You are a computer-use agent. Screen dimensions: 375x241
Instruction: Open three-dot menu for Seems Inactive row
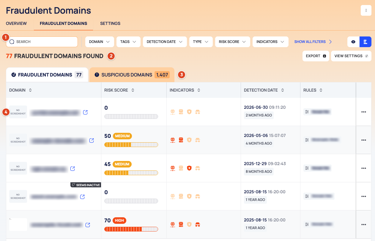[364, 197]
